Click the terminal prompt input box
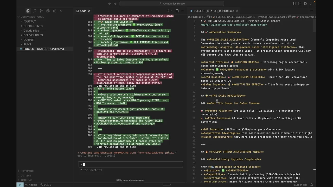 click(x=131, y=164)
